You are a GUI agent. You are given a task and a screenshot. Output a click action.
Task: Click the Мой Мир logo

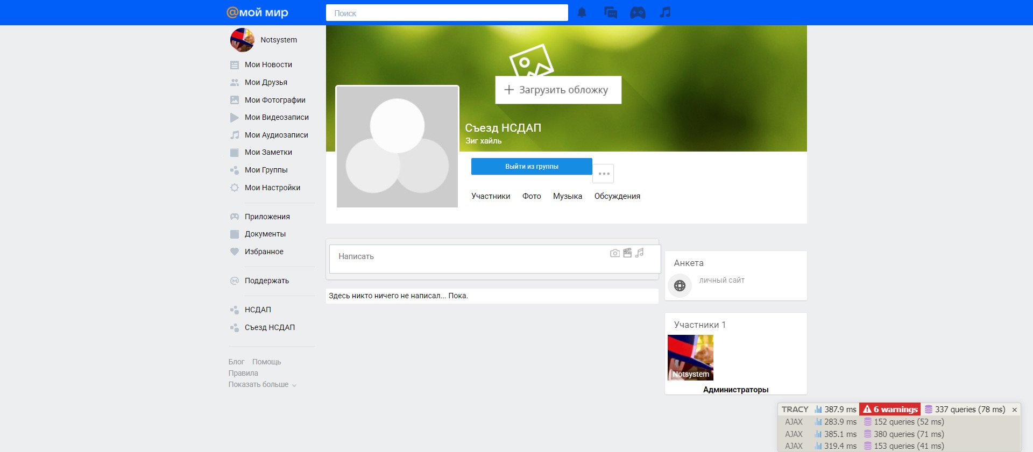pos(258,12)
